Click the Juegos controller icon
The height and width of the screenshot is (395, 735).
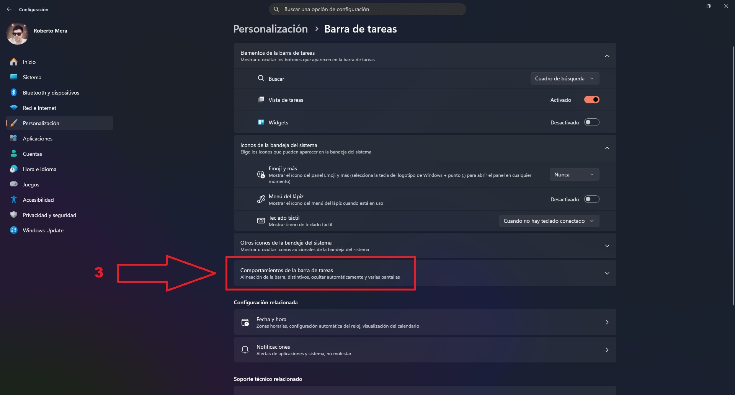point(14,184)
